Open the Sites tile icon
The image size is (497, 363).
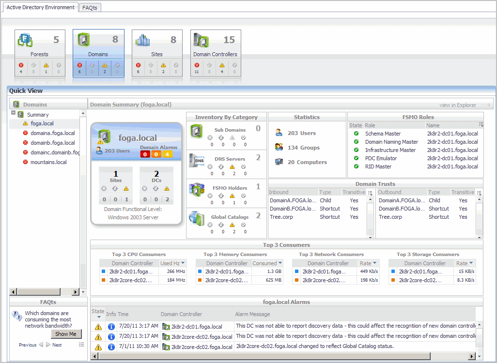coord(142,40)
